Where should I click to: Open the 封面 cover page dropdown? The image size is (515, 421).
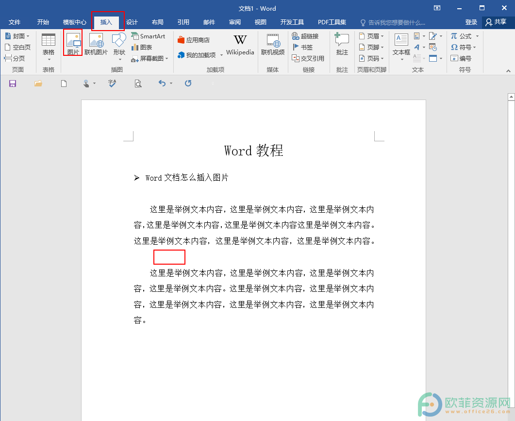pos(17,36)
